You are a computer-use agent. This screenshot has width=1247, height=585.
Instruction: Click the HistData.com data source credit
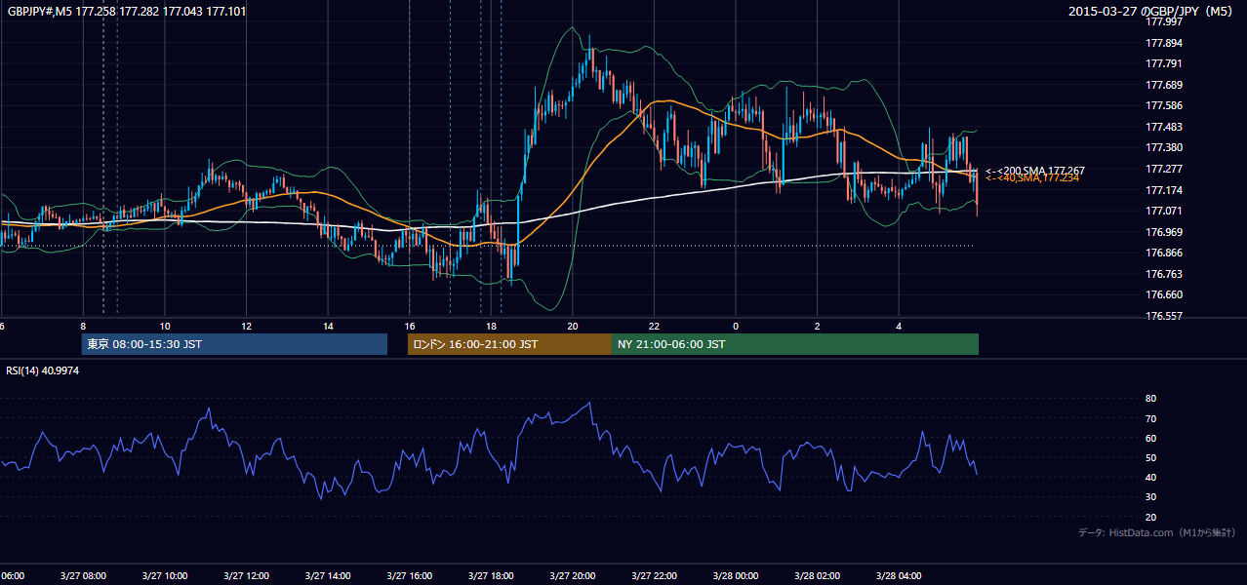click(1157, 532)
